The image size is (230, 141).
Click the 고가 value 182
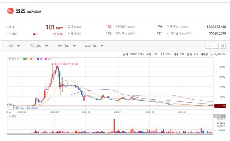(109, 27)
